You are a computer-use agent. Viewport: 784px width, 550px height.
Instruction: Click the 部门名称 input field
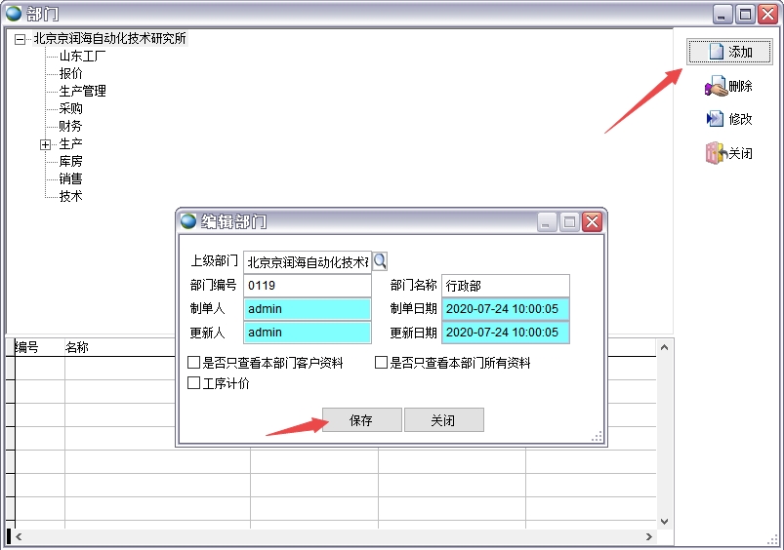click(x=505, y=286)
